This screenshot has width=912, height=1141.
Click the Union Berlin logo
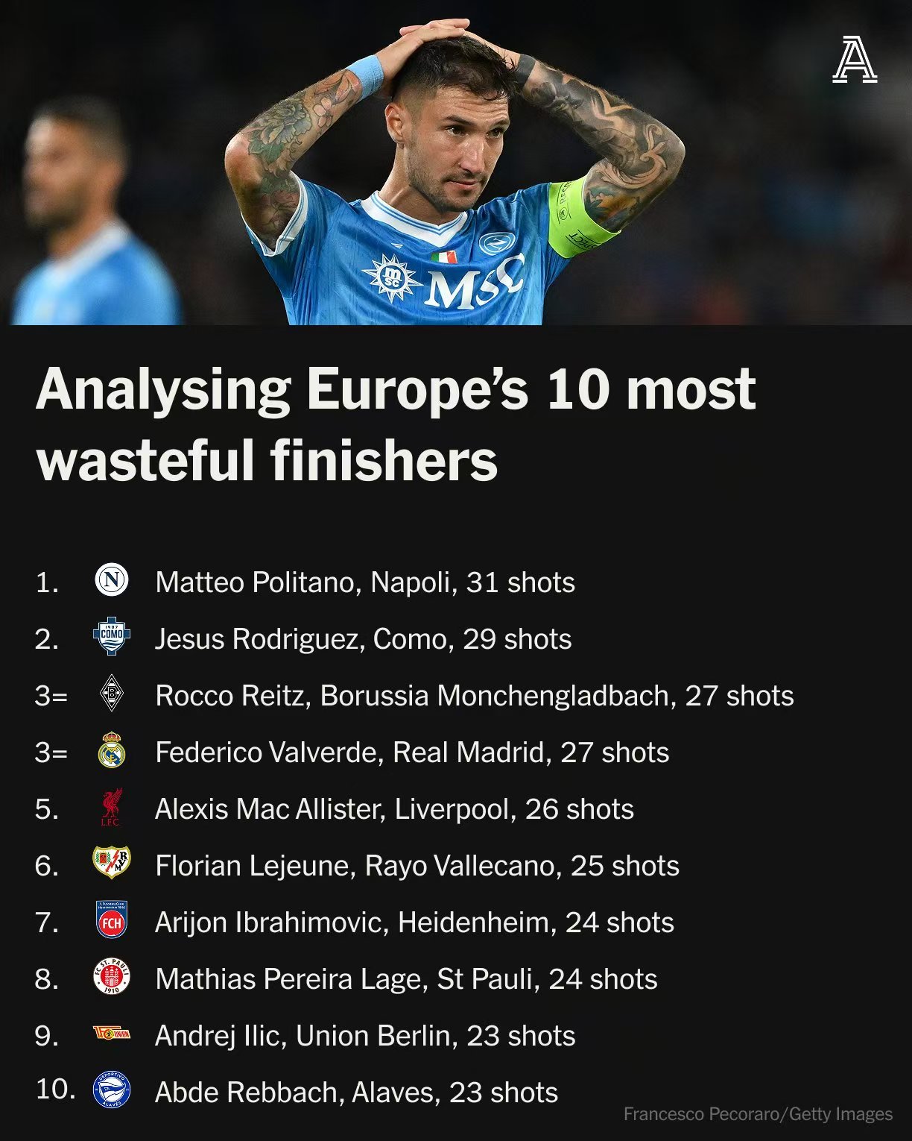(112, 1034)
